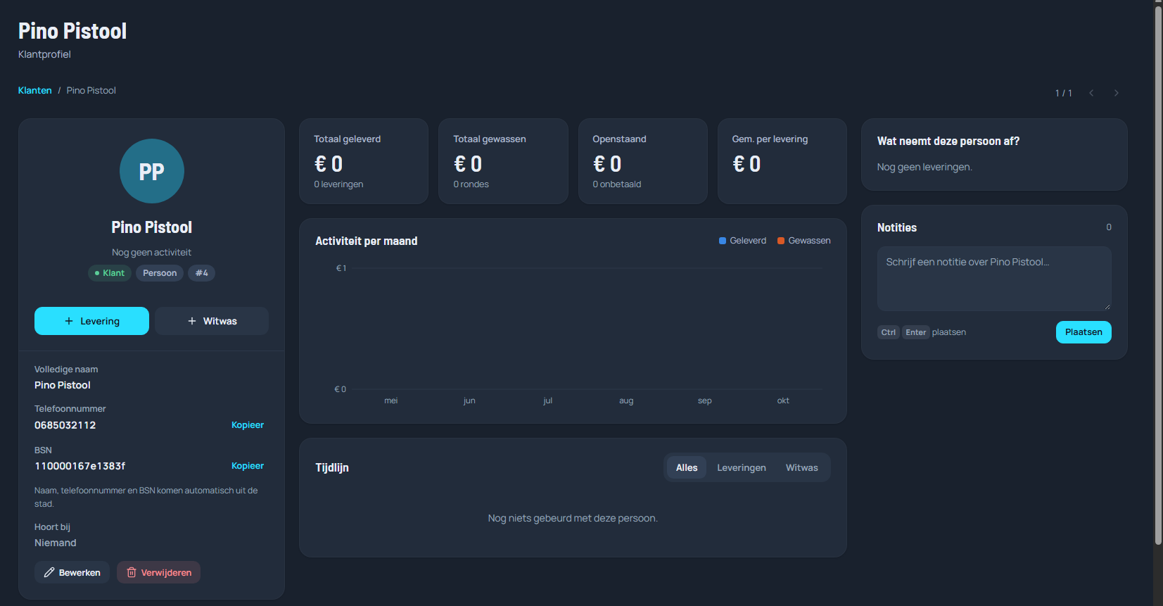Image resolution: width=1163 pixels, height=606 pixels.
Task: Click the Plaatsen button
Action: pyautogui.click(x=1083, y=332)
